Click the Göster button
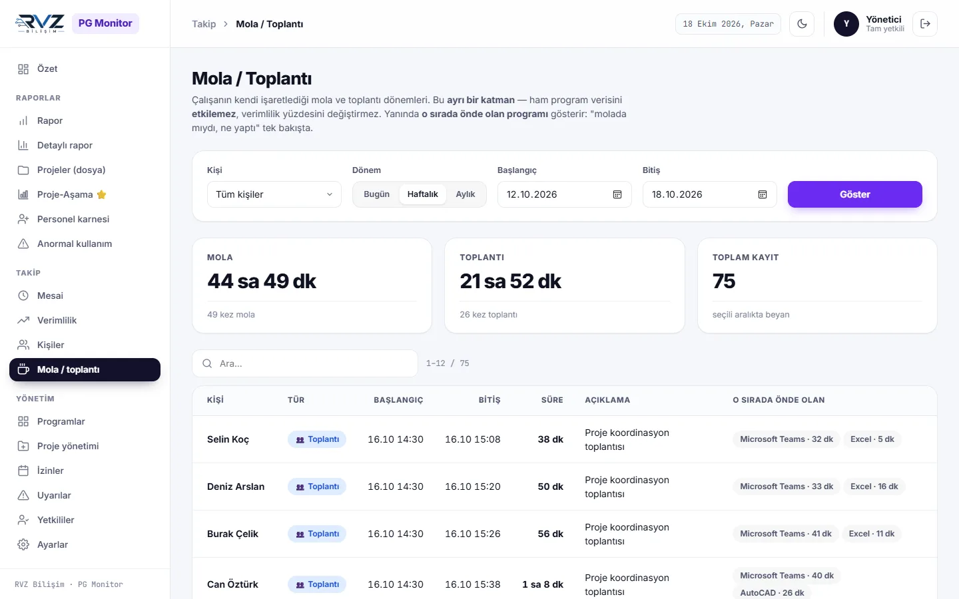Viewport: 959px width, 599px height. pyautogui.click(x=855, y=194)
